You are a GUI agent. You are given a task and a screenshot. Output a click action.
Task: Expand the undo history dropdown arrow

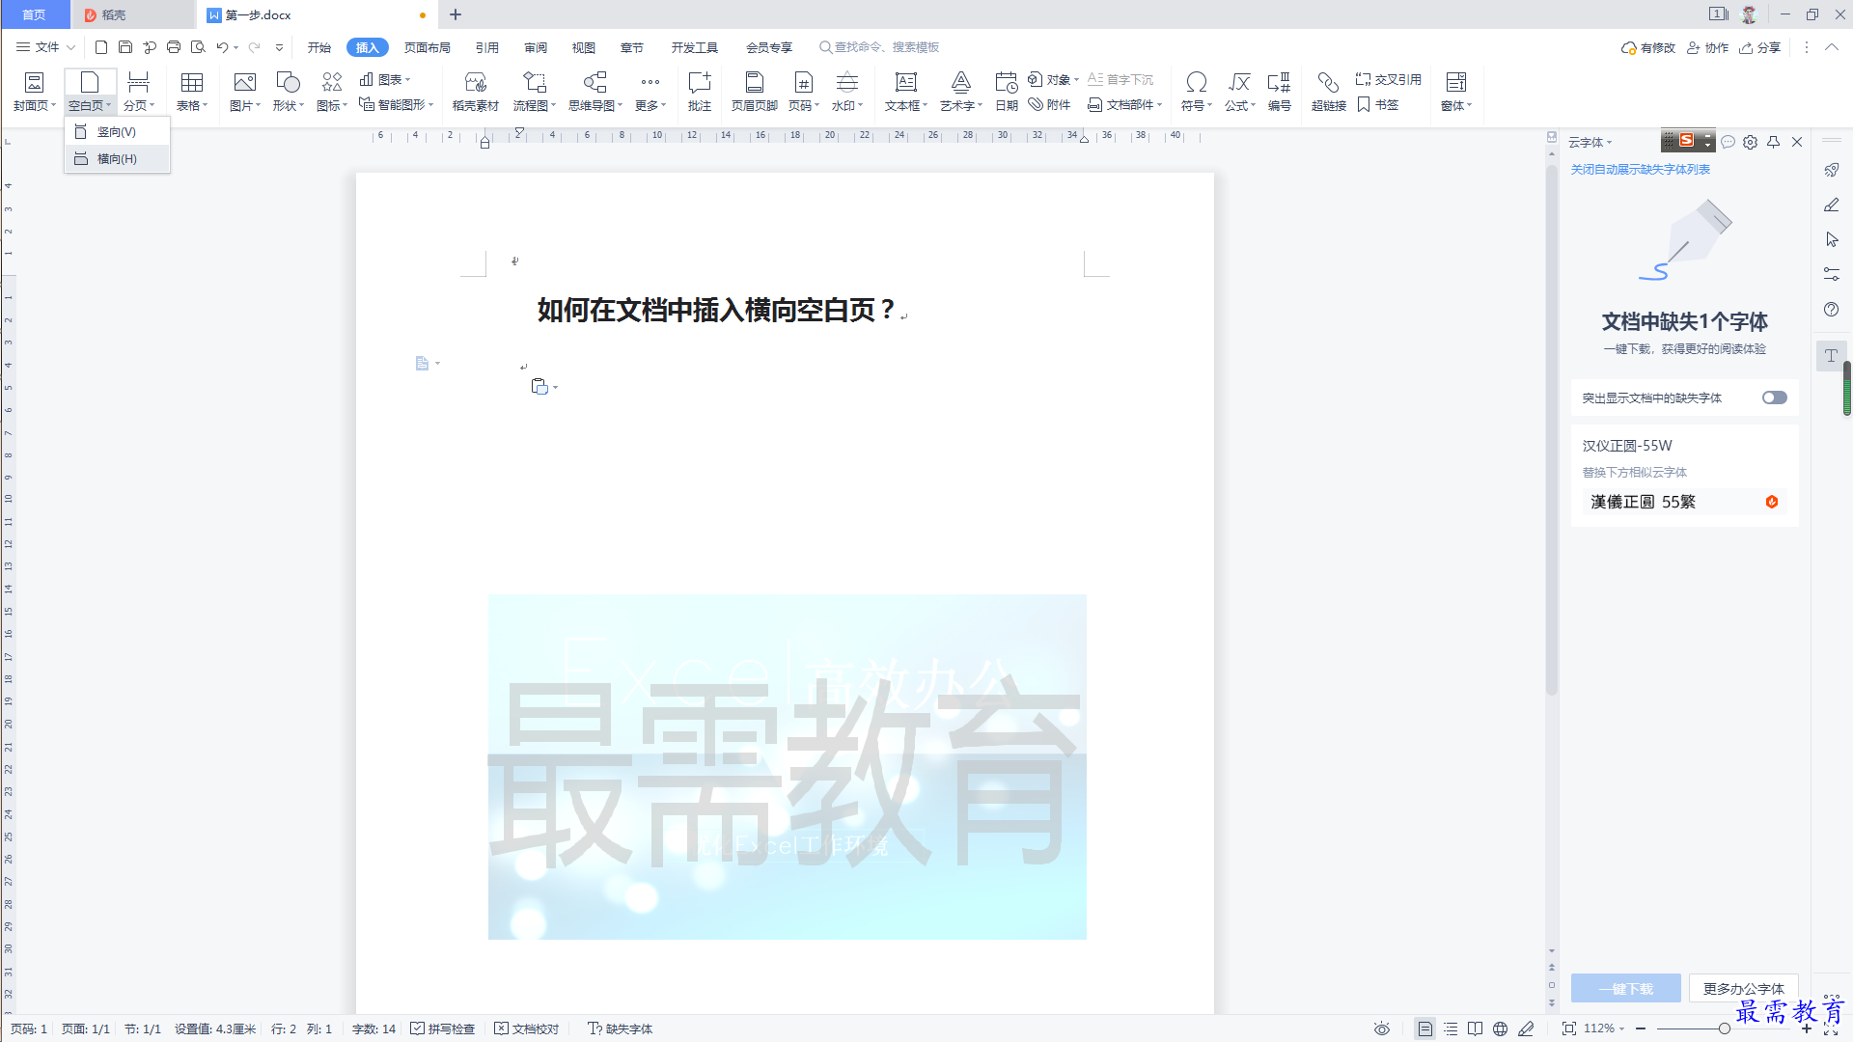tap(236, 47)
